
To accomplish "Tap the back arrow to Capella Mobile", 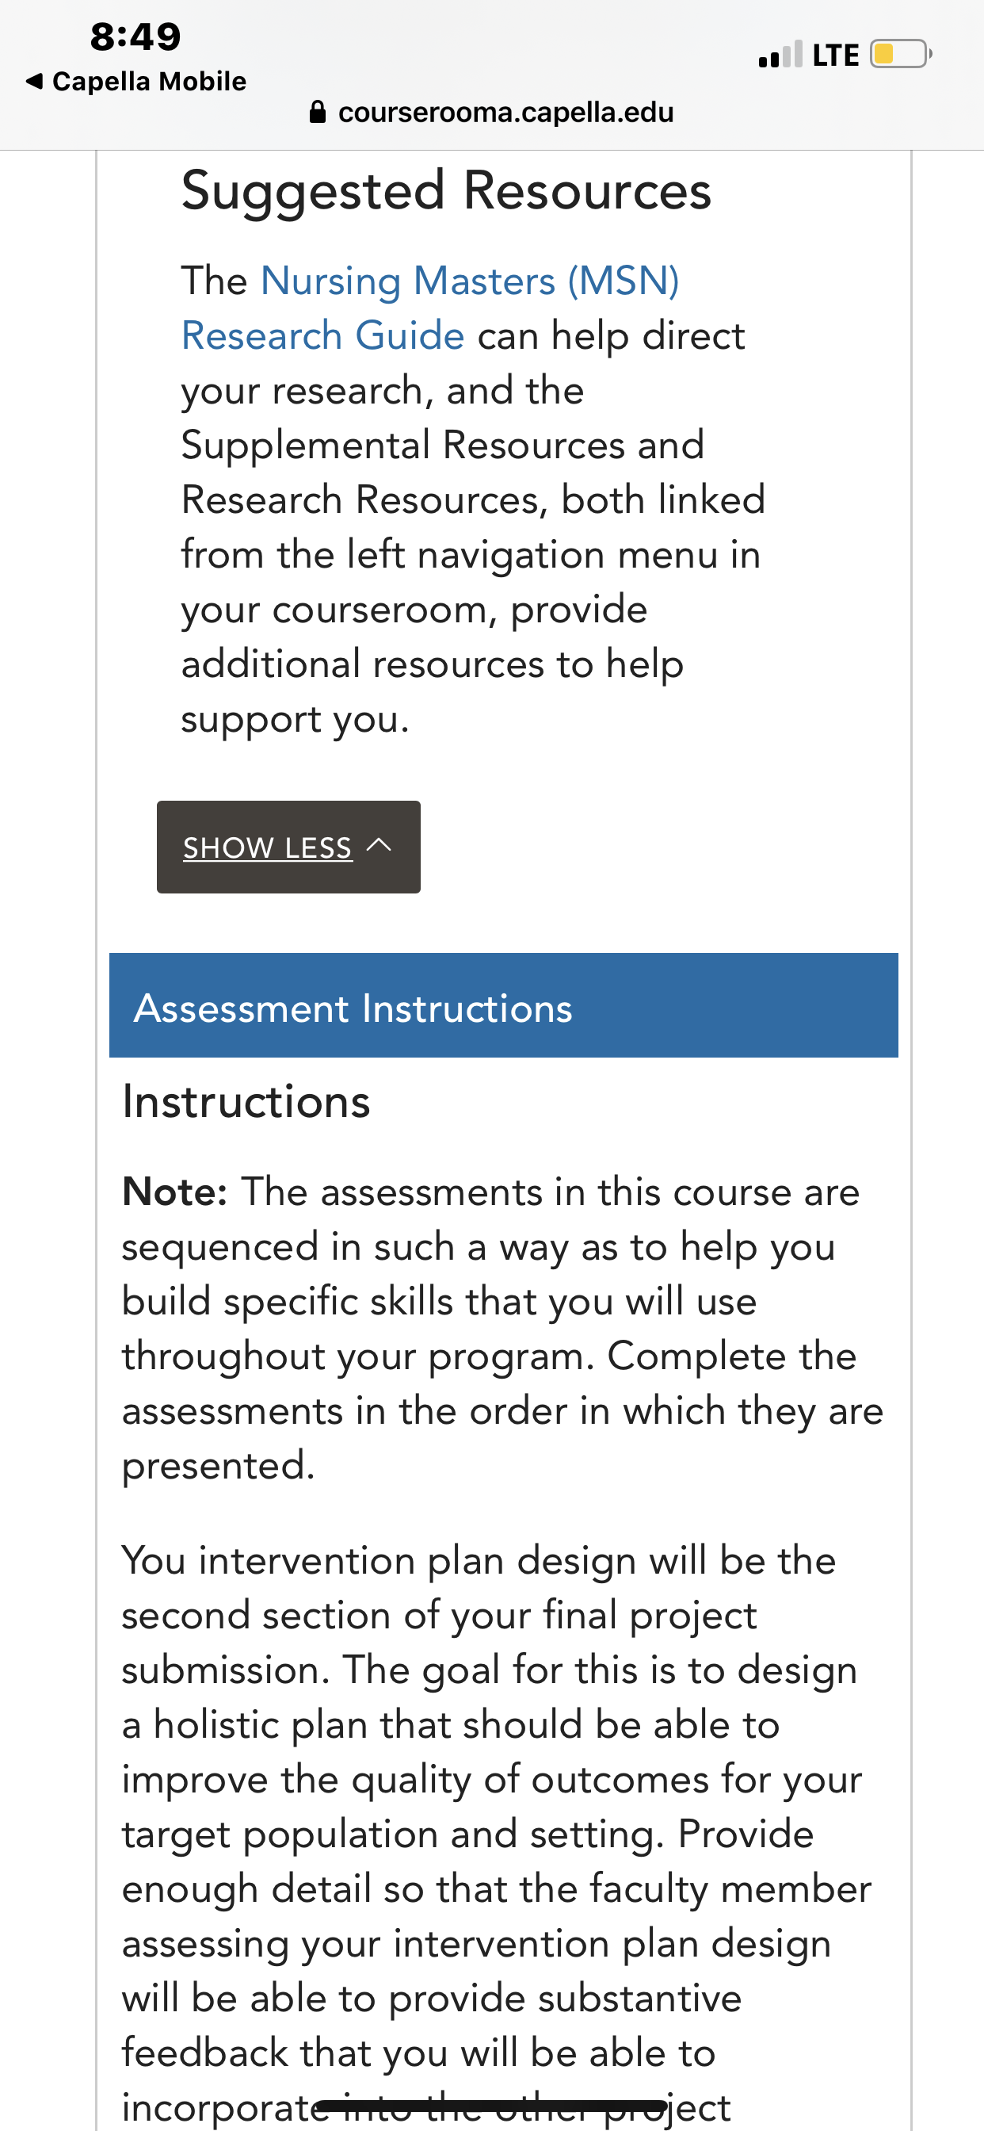I will click(x=34, y=81).
